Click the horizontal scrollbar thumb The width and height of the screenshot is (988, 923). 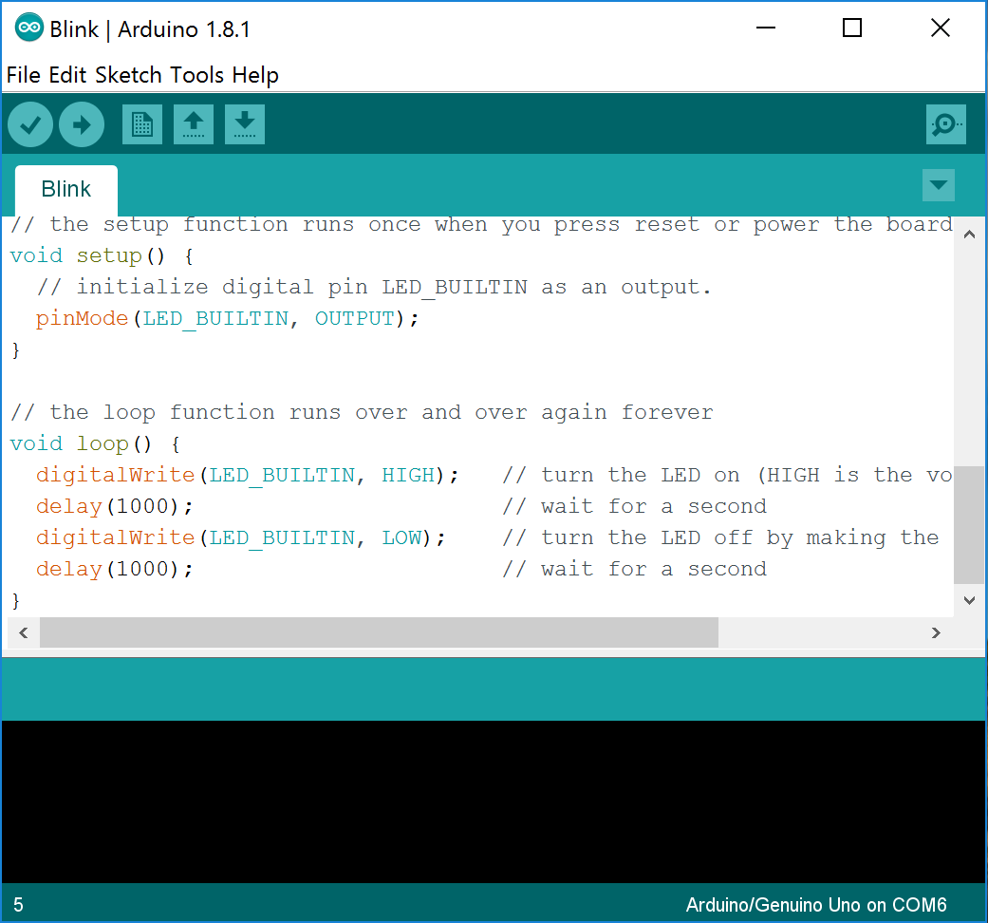tap(380, 632)
